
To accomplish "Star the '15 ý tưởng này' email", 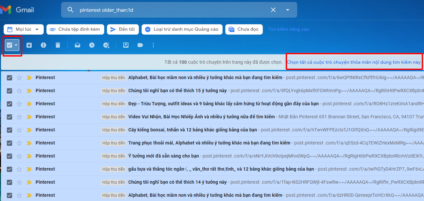I will point(19,91).
